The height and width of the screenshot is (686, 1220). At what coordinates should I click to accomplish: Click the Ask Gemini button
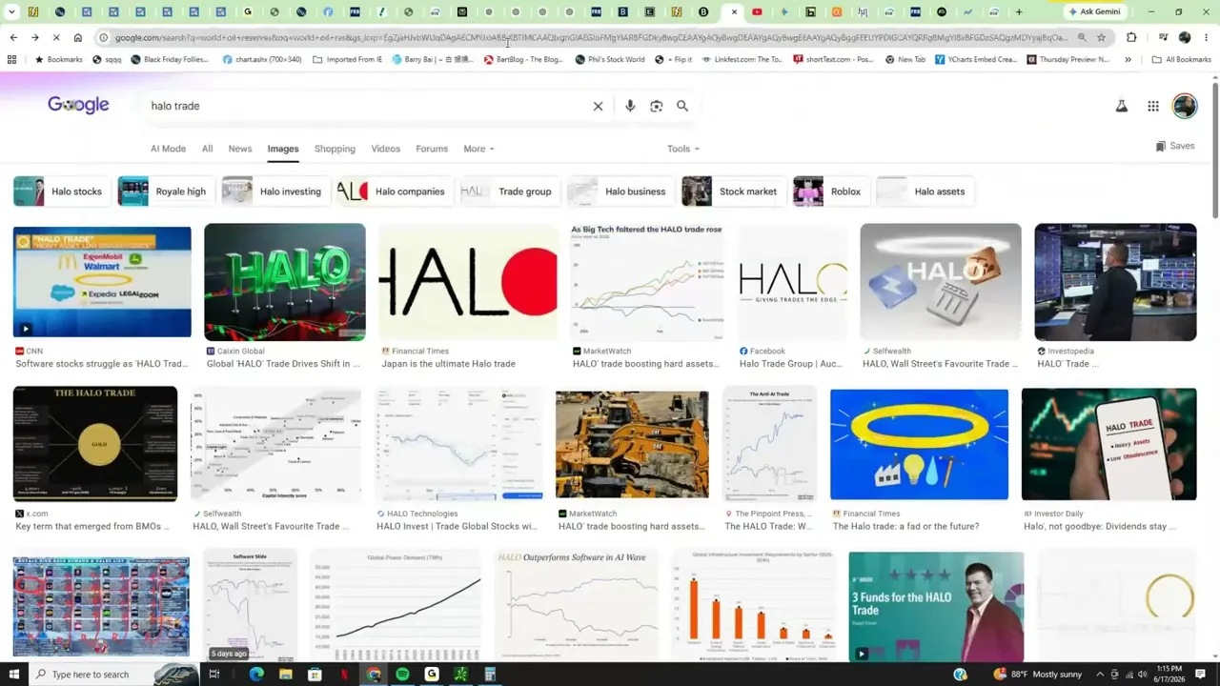tap(1094, 11)
